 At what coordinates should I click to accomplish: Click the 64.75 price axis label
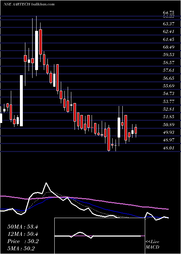(169, 13)
